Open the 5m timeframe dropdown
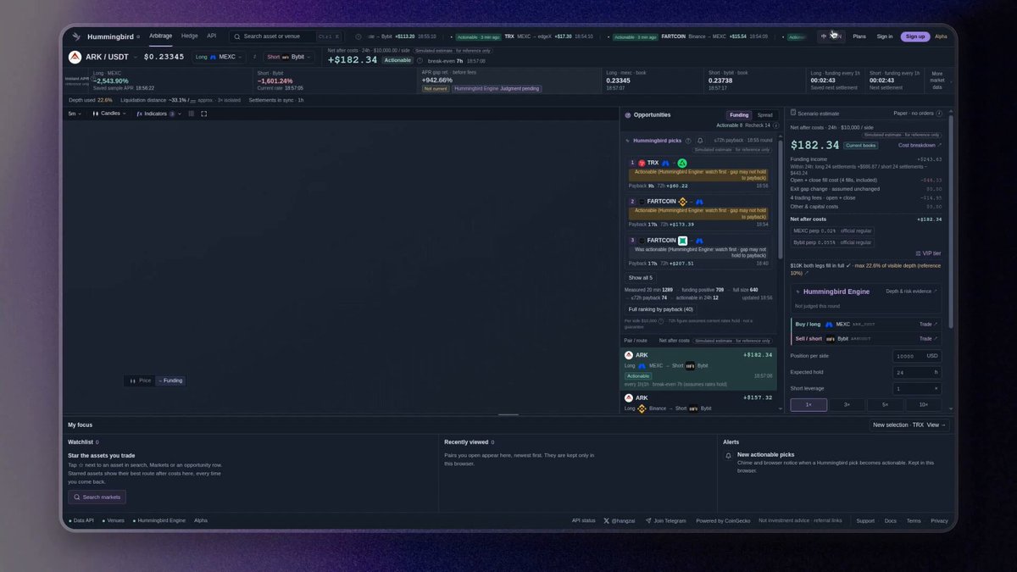The width and height of the screenshot is (1017, 572). click(75, 114)
